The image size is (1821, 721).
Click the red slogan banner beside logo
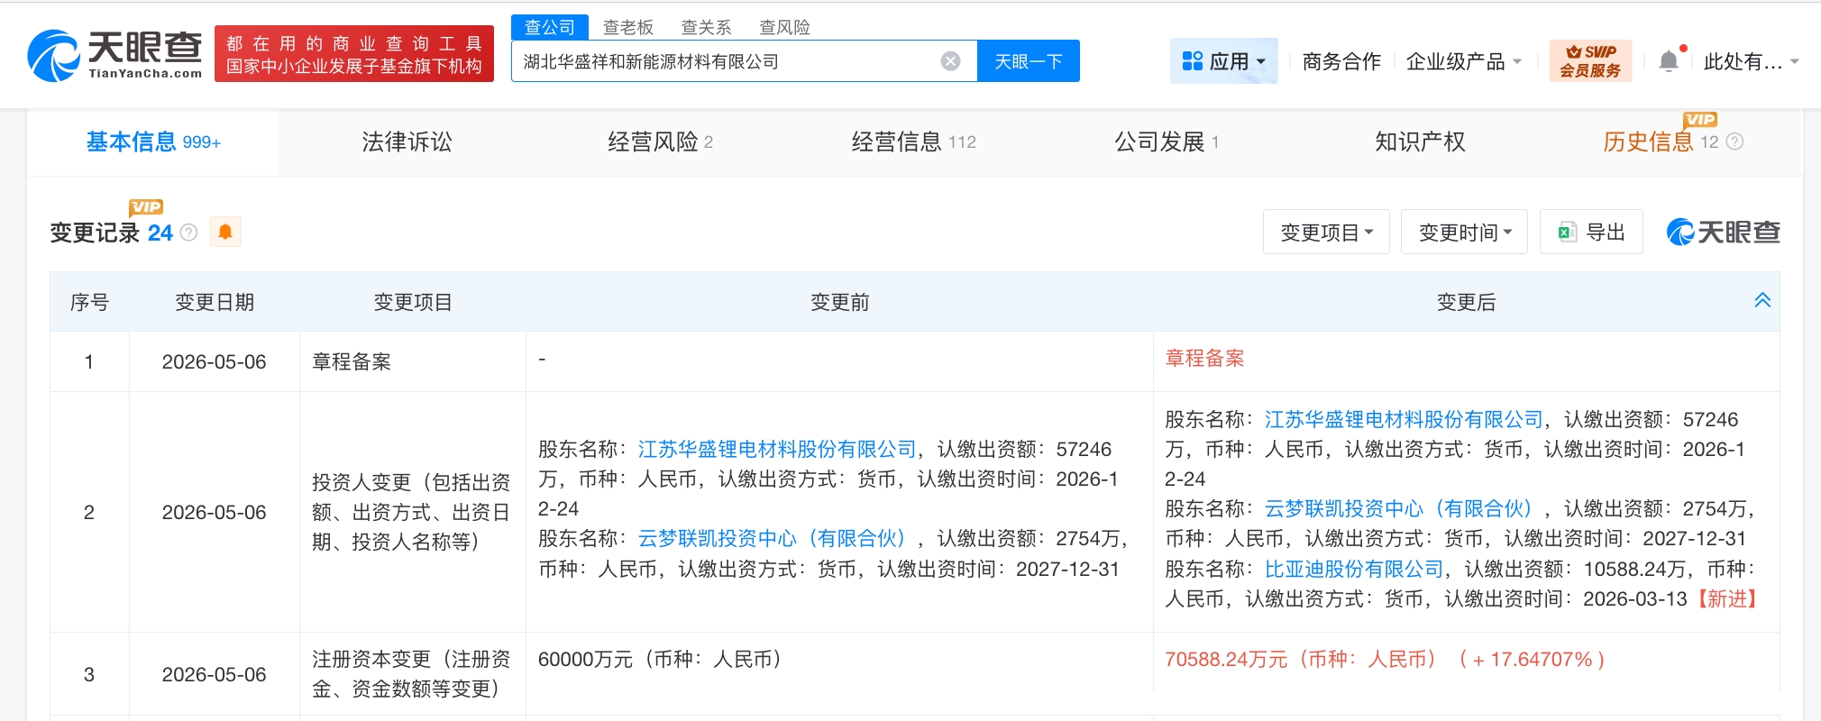click(x=354, y=54)
